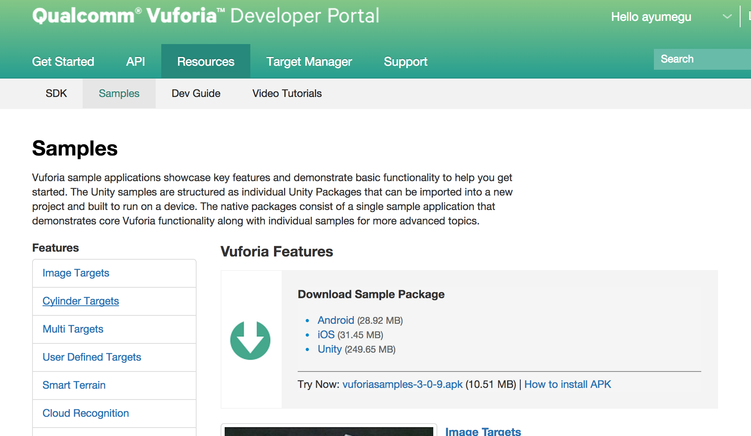The height and width of the screenshot is (436, 751).
Task: Open the API menu item
Action: coord(136,61)
